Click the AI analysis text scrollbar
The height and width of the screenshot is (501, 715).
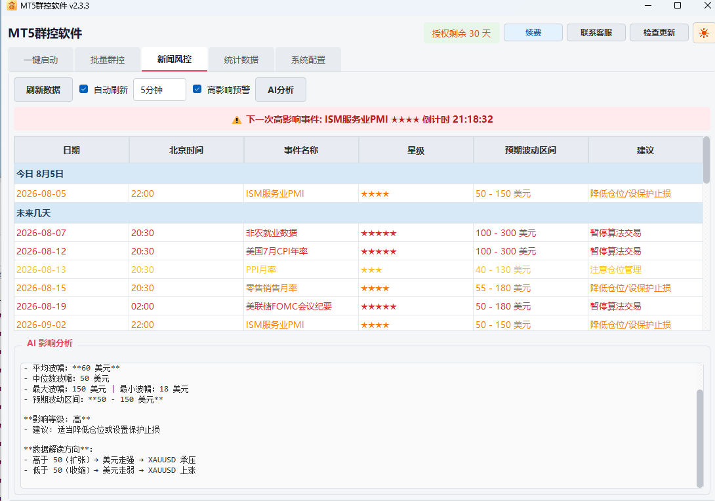(700, 438)
